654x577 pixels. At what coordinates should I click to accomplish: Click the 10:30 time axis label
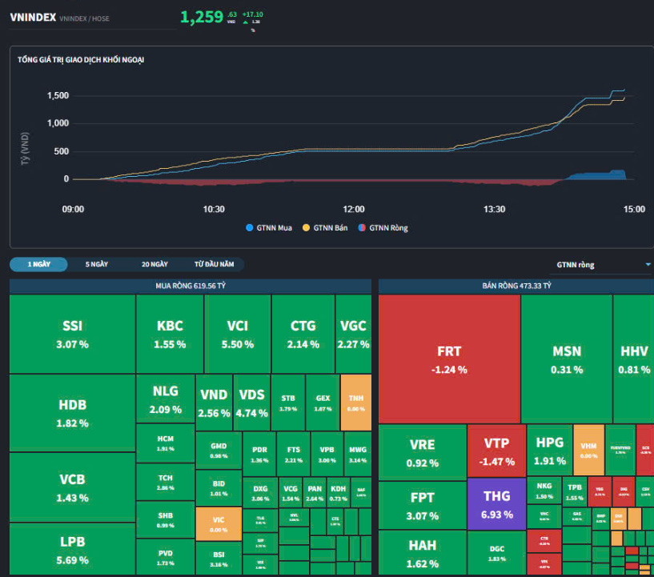(214, 210)
